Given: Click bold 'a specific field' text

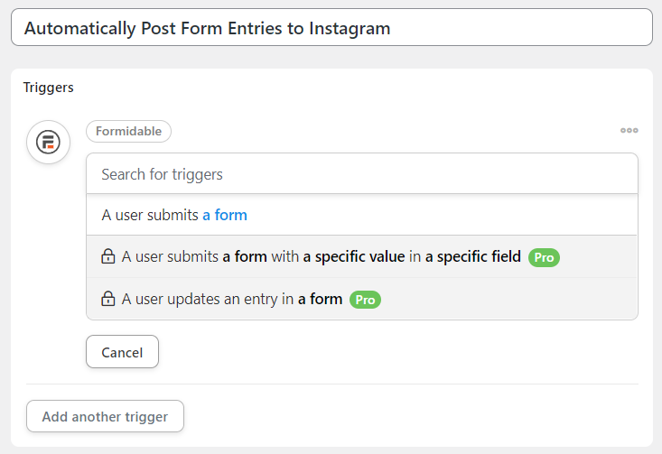Looking at the screenshot, I should tap(473, 256).
